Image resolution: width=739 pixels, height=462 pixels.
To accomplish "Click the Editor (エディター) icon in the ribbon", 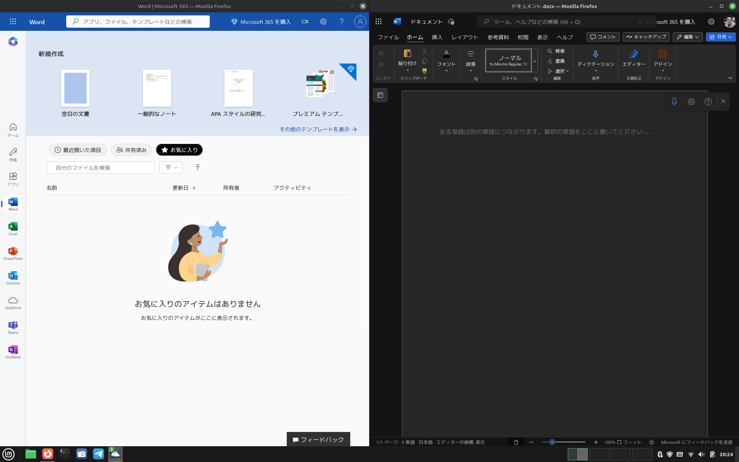I will [x=634, y=58].
